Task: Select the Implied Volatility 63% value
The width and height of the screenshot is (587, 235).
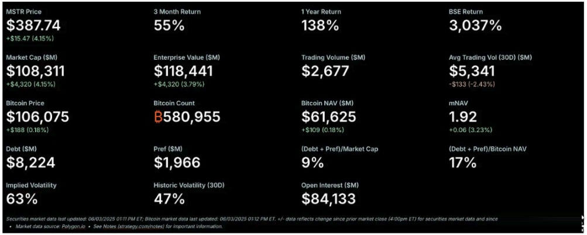Action: (x=21, y=199)
